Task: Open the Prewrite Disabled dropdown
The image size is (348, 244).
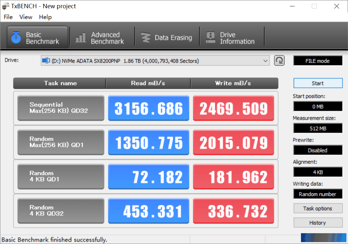Action: (x=318, y=150)
